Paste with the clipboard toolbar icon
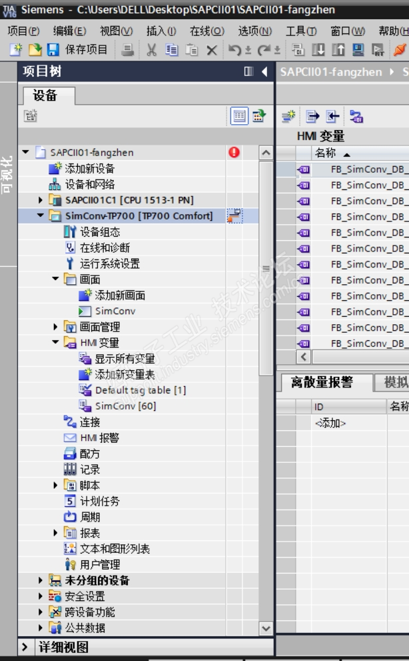The width and height of the screenshot is (409, 661). click(x=192, y=50)
